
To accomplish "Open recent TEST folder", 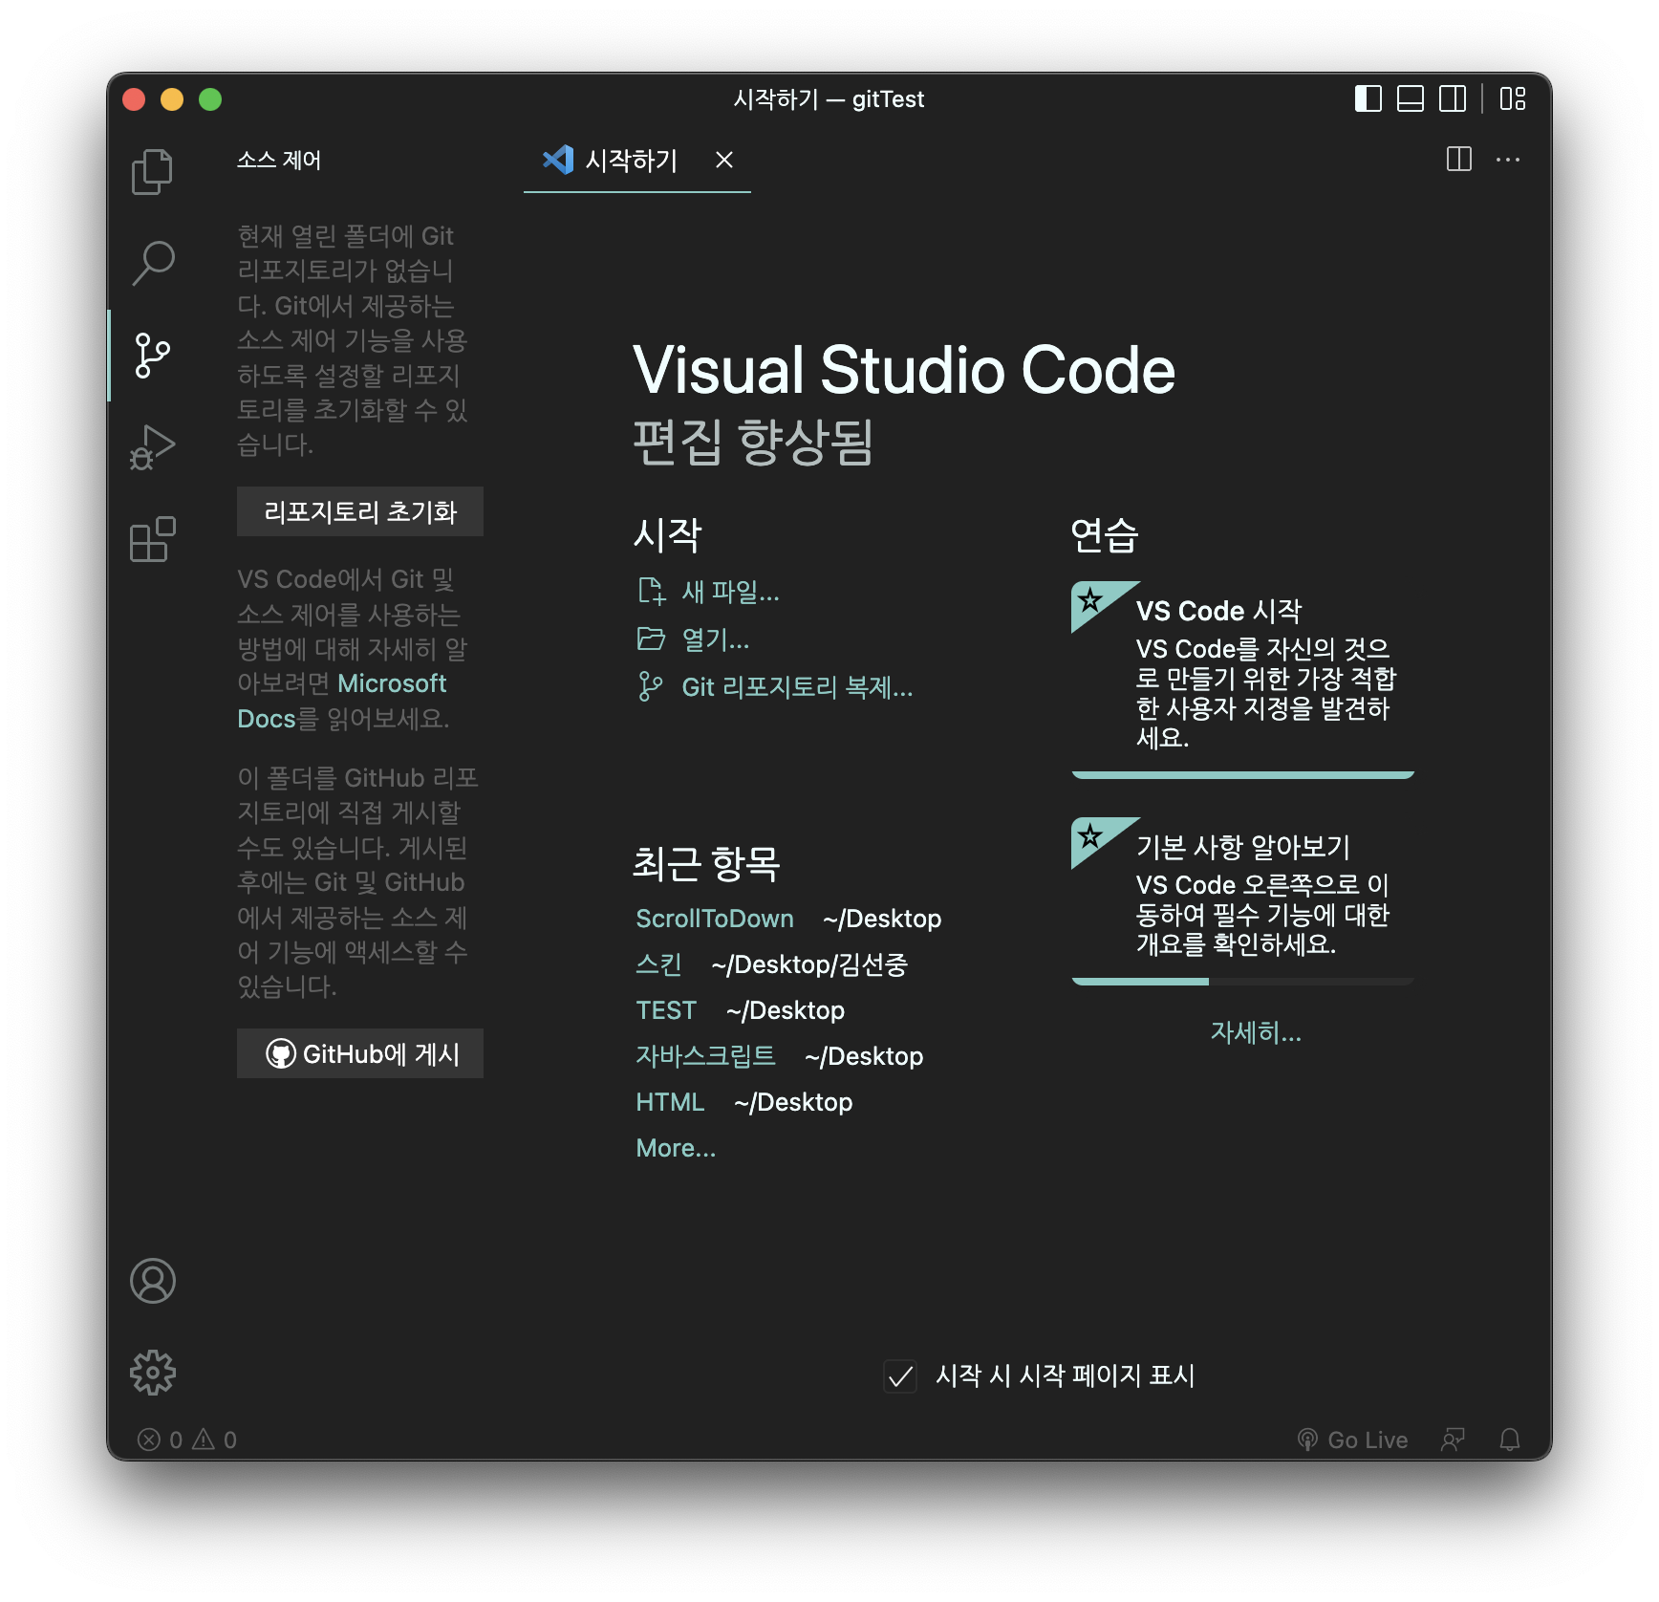I will [666, 1010].
